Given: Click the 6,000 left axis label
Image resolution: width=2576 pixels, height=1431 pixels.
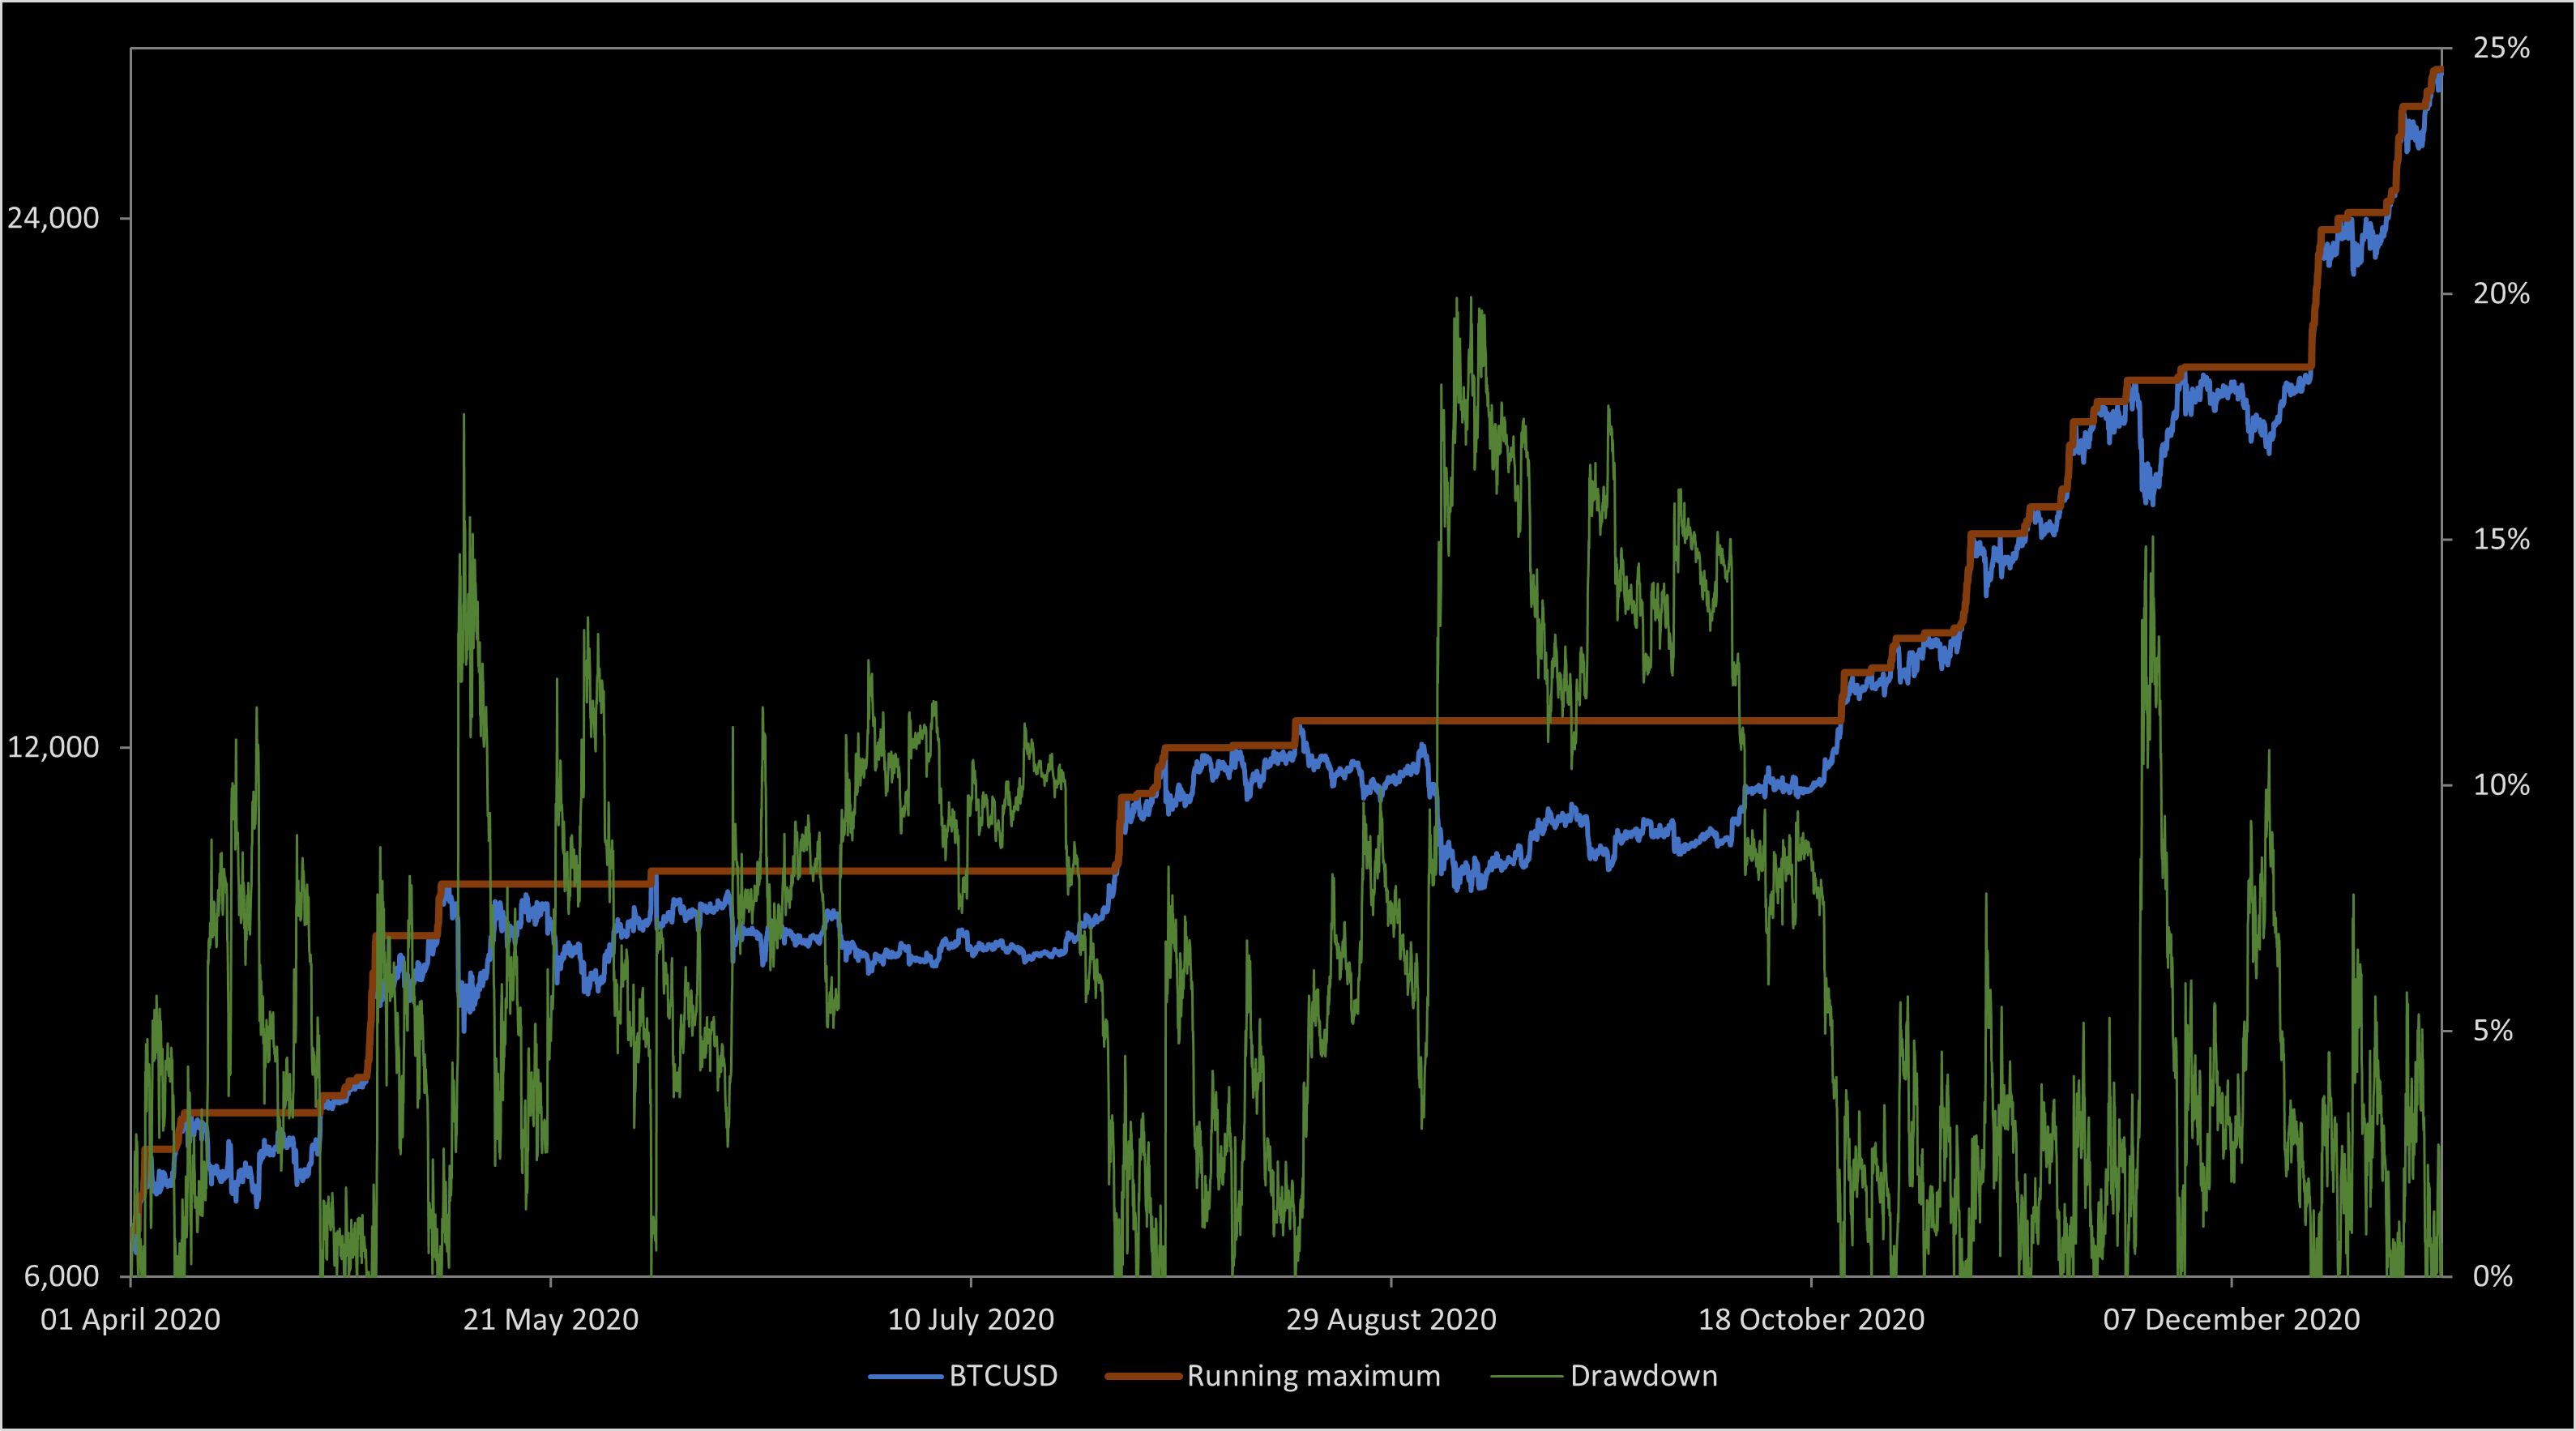Looking at the screenshot, I should click(x=62, y=1276).
